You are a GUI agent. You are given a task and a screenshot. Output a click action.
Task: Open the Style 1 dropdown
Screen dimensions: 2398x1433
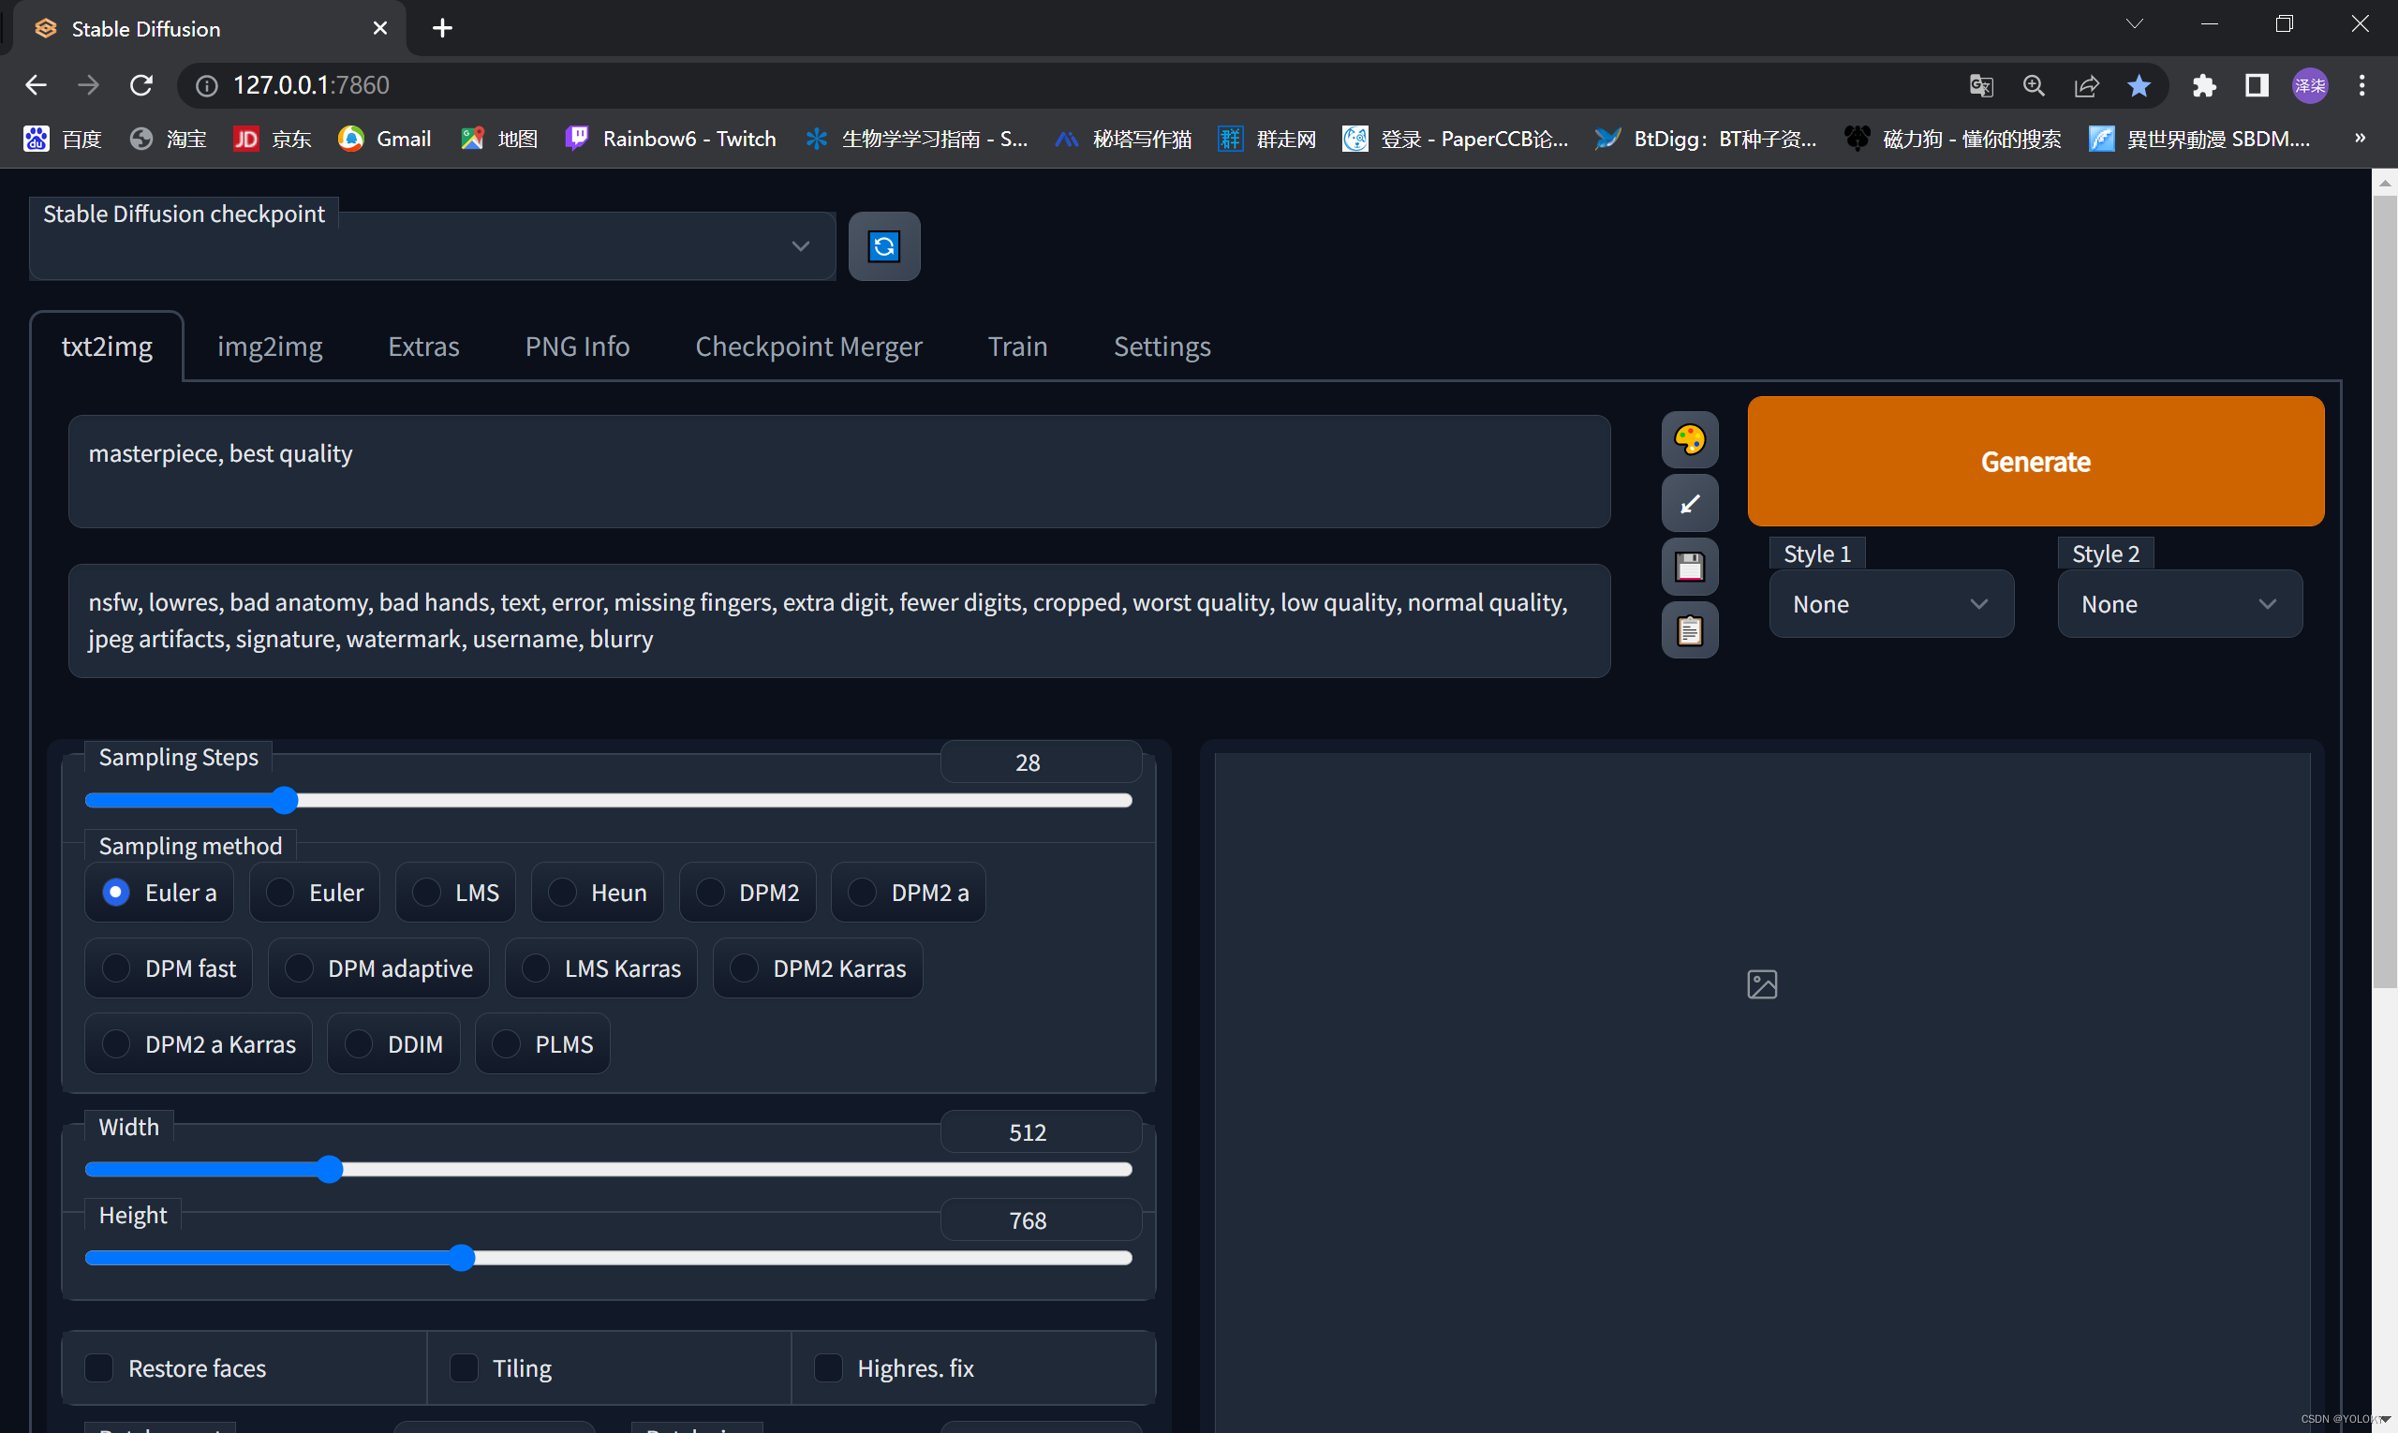point(1890,604)
